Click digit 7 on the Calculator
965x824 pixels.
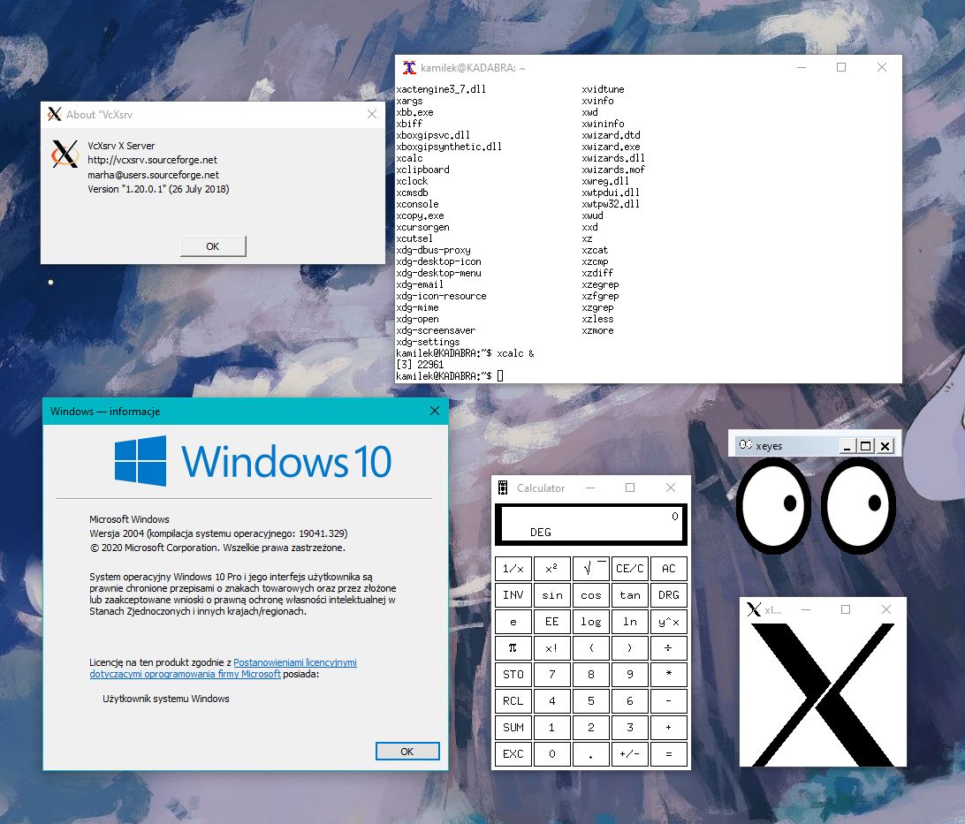pyautogui.click(x=552, y=675)
